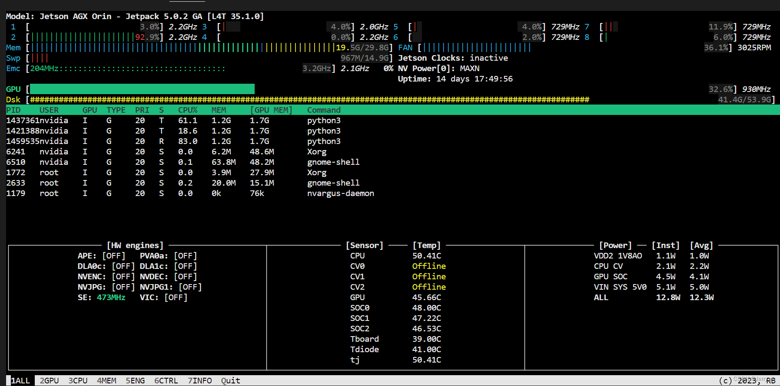Viewport: 780px width, 386px height.
Task: Click the CPU CV power row
Action: point(651,266)
